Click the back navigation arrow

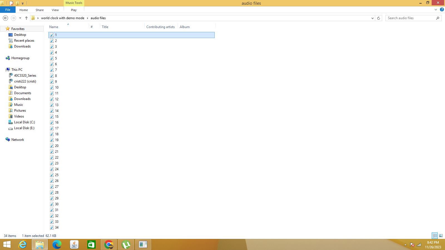5,18
